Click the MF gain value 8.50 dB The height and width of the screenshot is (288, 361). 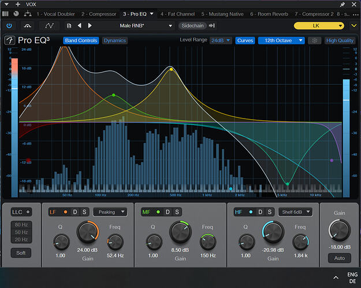(x=180, y=250)
